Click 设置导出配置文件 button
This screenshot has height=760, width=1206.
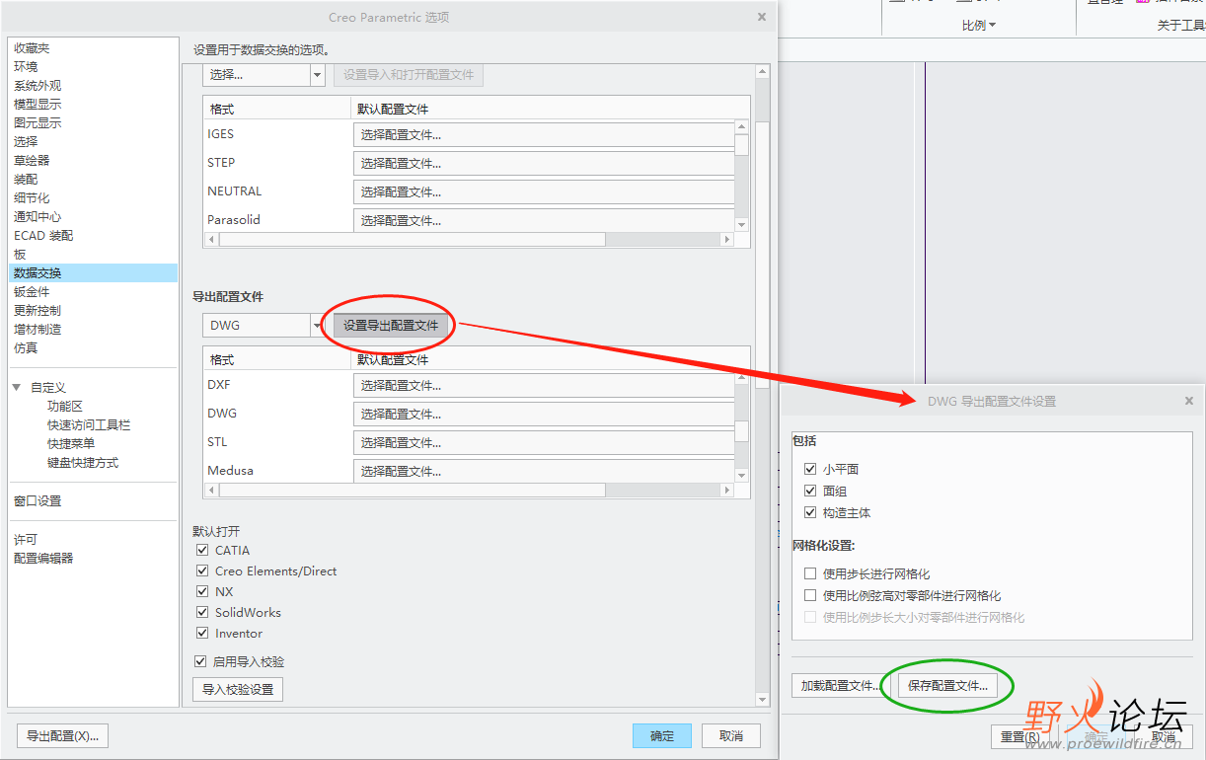click(391, 326)
